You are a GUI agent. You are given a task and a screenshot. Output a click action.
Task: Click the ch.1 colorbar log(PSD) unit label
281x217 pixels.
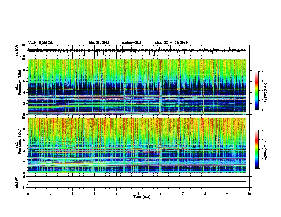266,93
